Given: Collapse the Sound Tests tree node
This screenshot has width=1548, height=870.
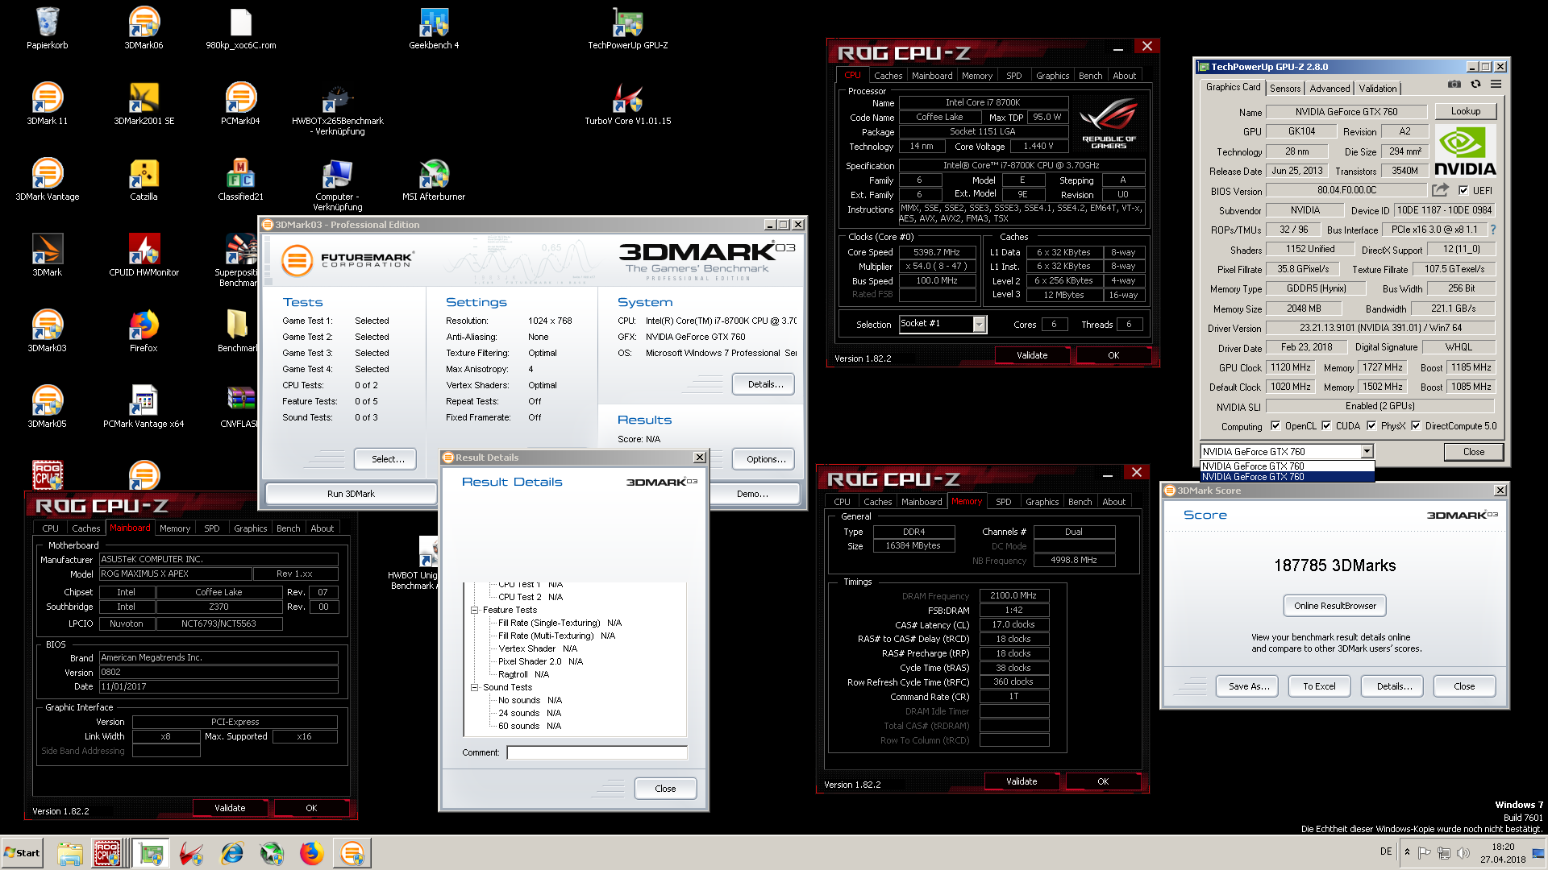Looking at the screenshot, I should 475,687.
